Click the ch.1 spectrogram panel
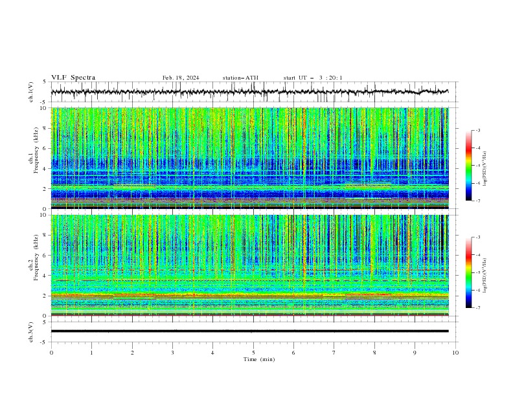 click(x=249, y=158)
